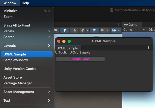
Task: Select UXML Sample menu item
Action: 27,54
